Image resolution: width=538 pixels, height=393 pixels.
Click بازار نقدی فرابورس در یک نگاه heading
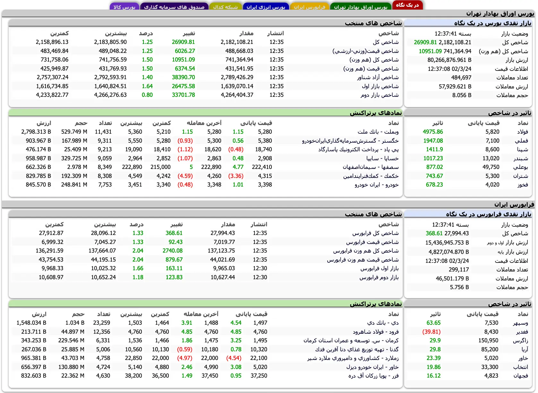coord(488,214)
